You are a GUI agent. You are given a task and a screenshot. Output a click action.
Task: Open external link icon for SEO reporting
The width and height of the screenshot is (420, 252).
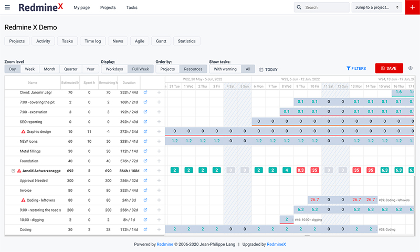point(145,122)
